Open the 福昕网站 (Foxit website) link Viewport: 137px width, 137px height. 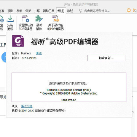27,106
